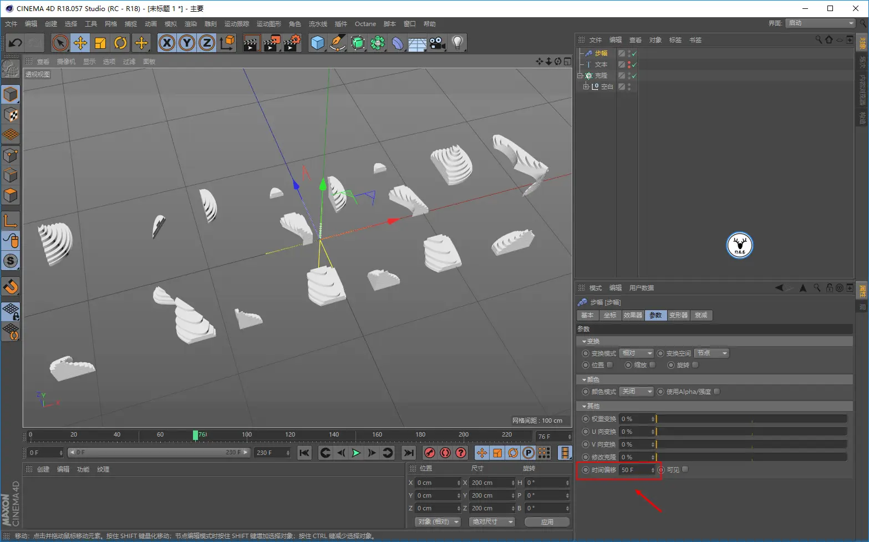Go to end of timeline

point(409,453)
